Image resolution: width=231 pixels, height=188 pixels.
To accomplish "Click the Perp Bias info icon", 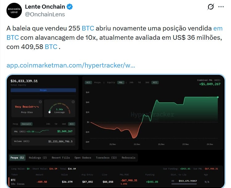I will click(x=40, y=102).
